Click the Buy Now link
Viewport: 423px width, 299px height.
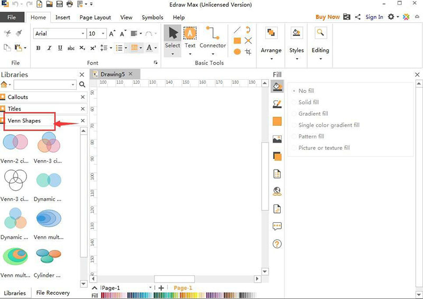pyautogui.click(x=327, y=17)
